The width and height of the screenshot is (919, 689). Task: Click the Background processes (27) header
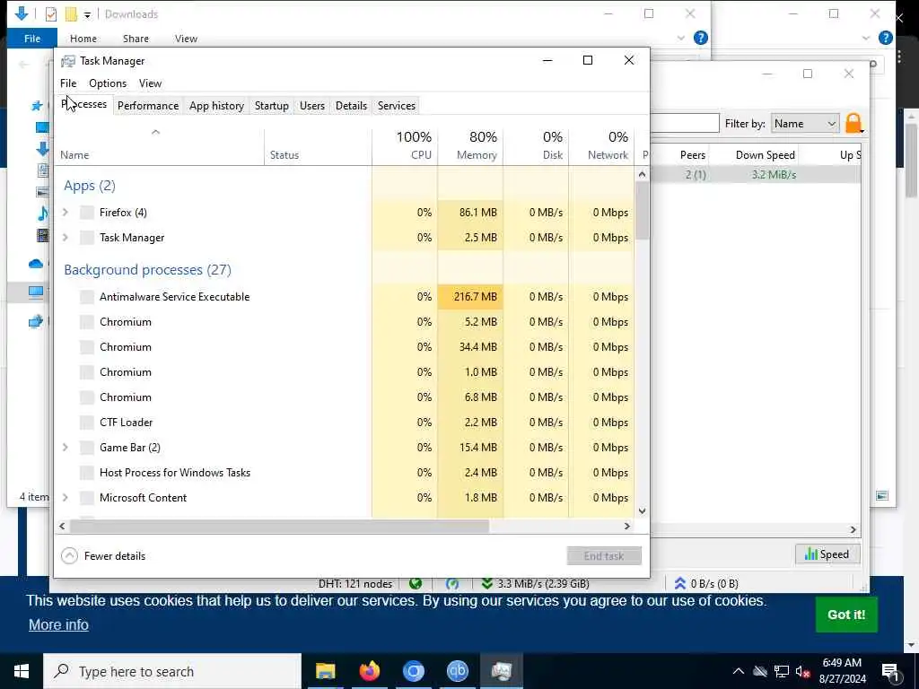click(x=148, y=269)
